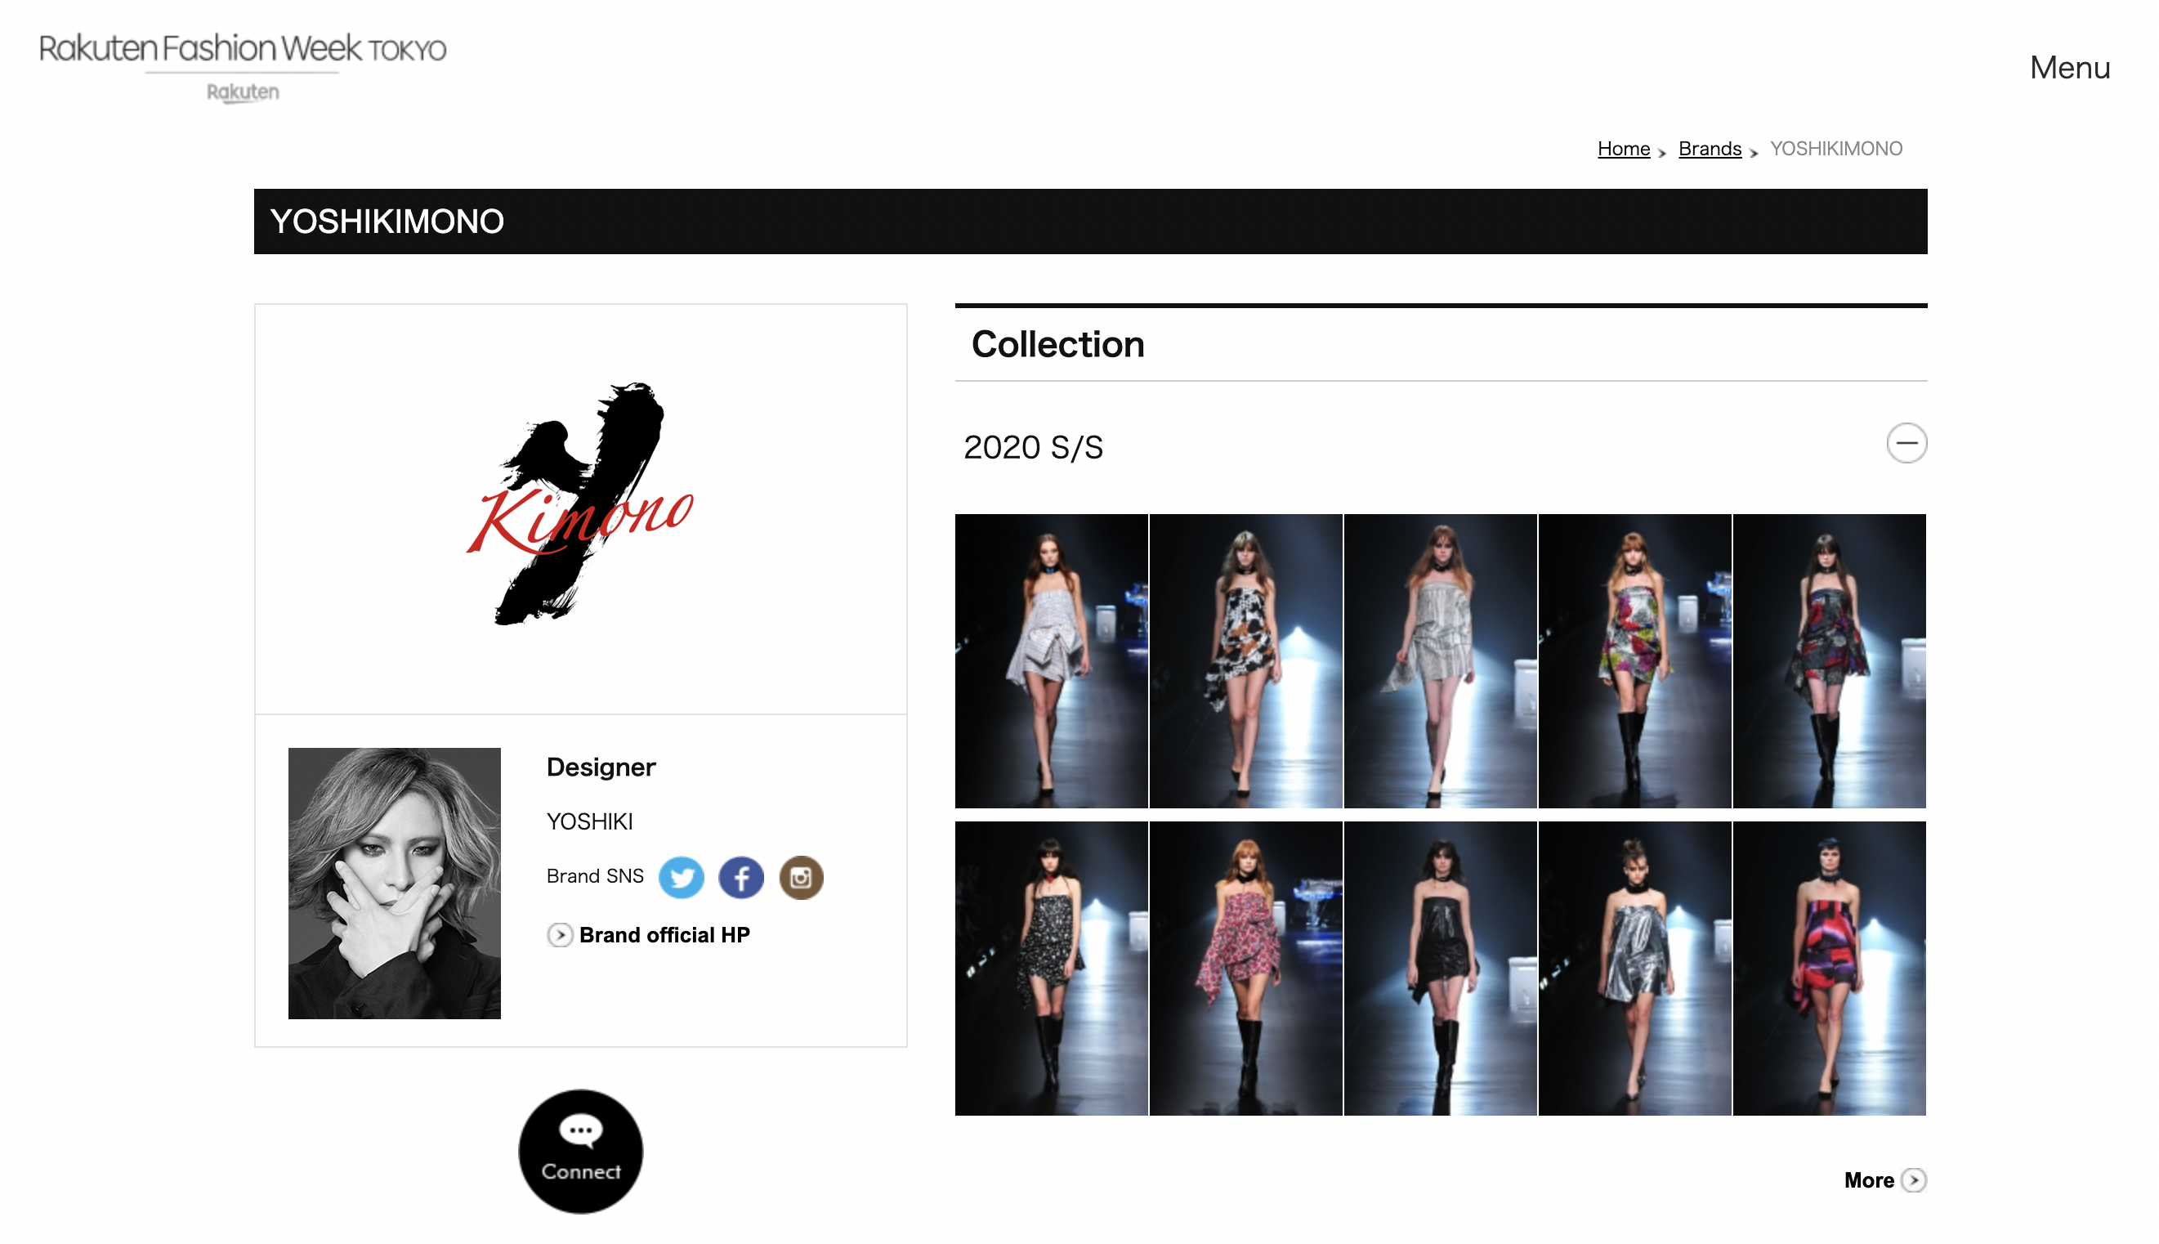2159x1244 pixels.
Task: Click the designer YOSHIKI portrait photo
Action: click(x=394, y=883)
